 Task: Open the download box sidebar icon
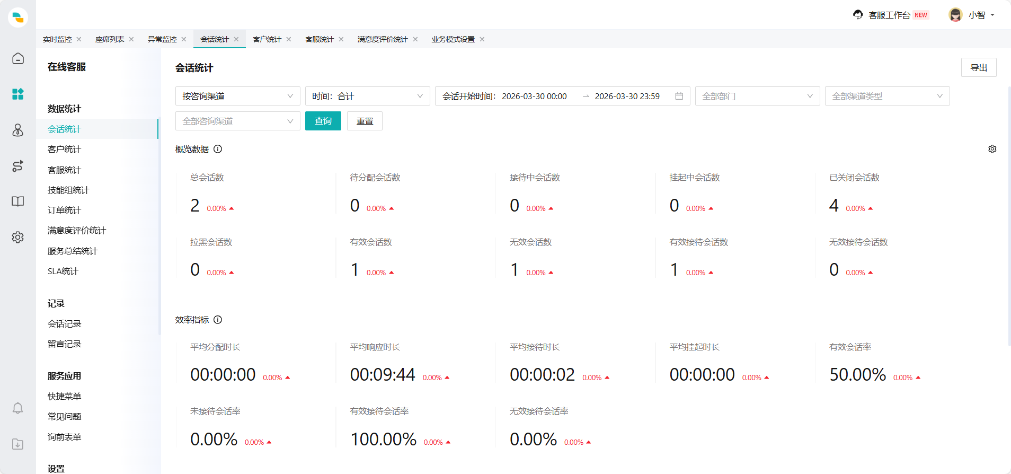pos(18,444)
